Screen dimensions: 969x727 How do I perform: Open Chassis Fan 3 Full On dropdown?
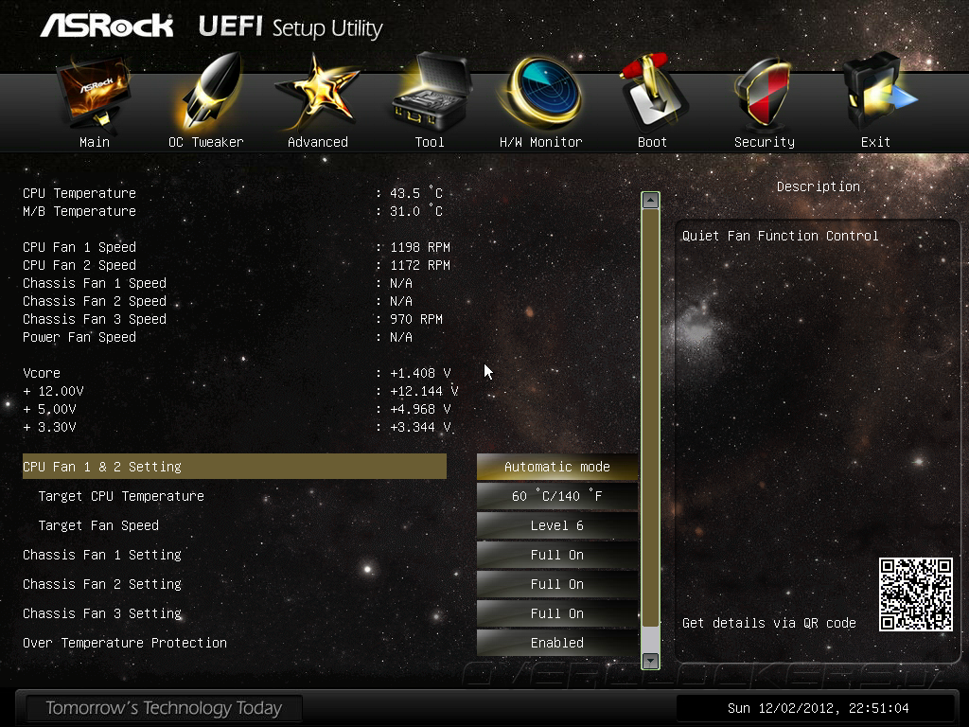pyautogui.click(x=557, y=613)
